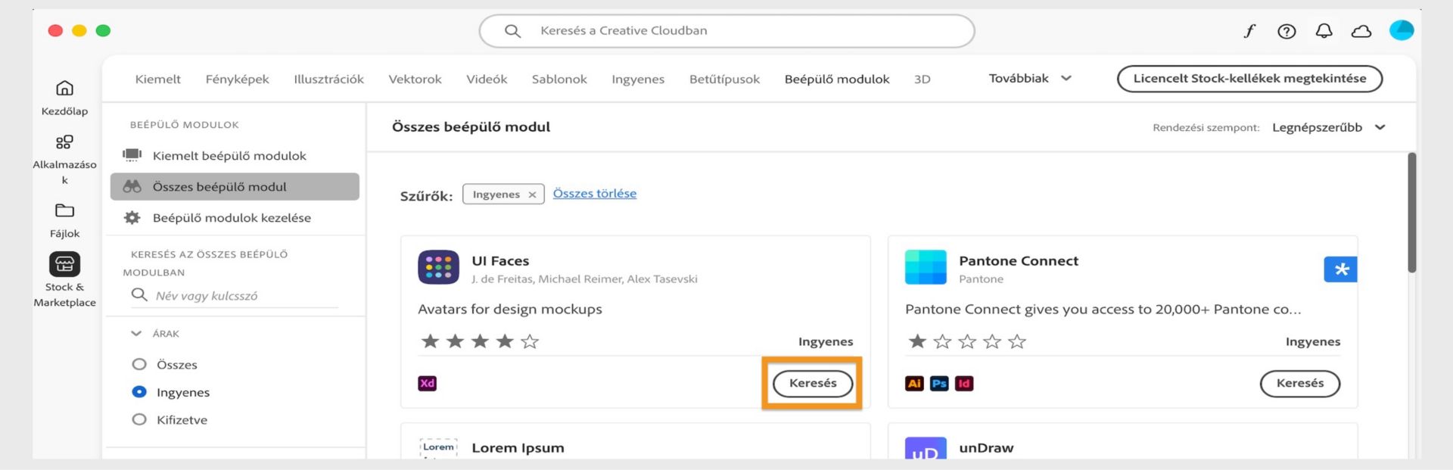Switch to the Illusztrációk tab
The image size is (1453, 470).
[328, 79]
